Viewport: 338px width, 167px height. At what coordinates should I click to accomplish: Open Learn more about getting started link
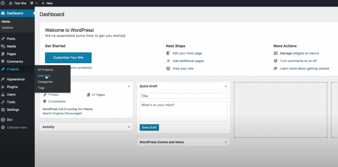tap(305, 69)
